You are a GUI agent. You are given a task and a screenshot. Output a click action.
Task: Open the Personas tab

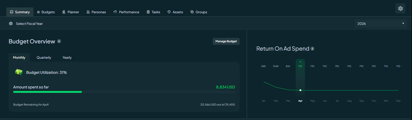[x=96, y=12]
